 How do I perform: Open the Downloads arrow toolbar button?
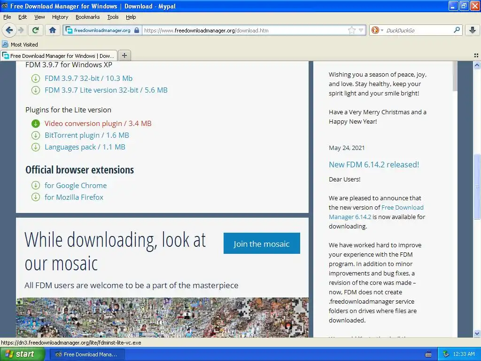473,30
